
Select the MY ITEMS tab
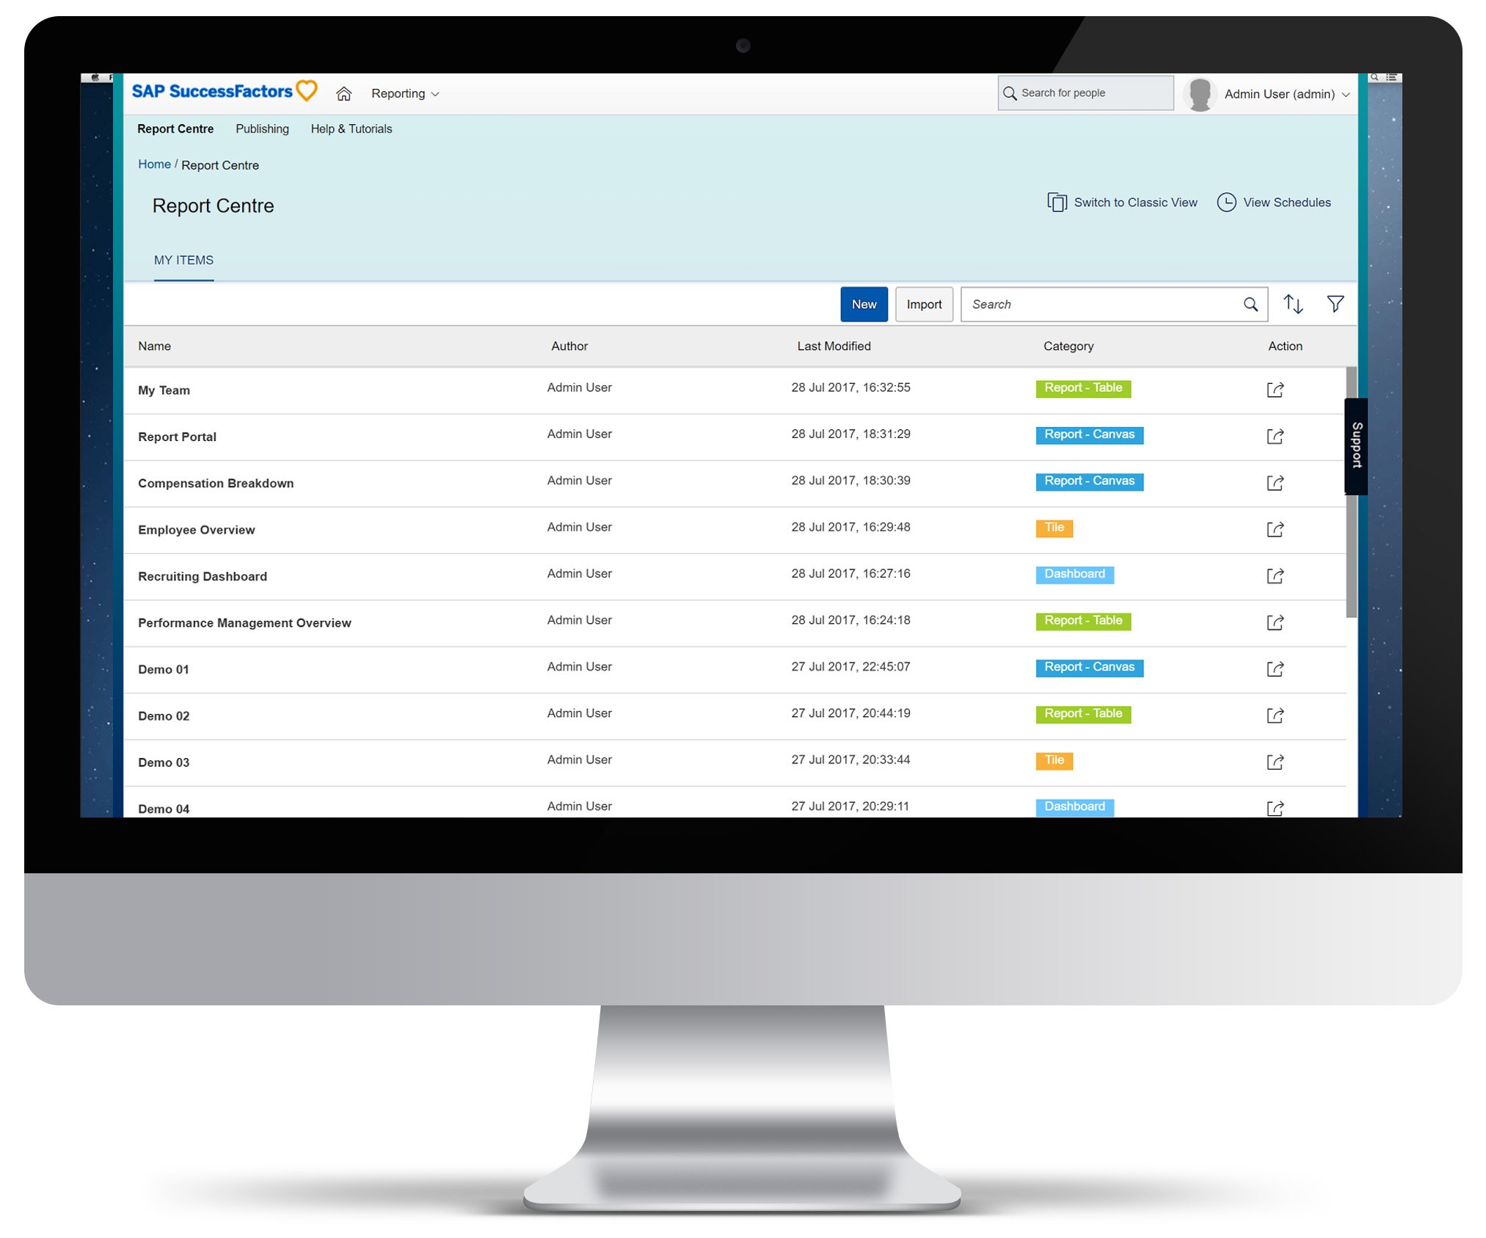[181, 261]
